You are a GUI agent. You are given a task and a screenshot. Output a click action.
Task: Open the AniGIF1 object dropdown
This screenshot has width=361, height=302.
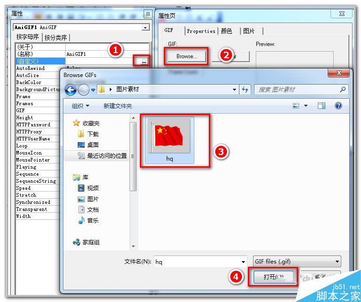click(145, 27)
